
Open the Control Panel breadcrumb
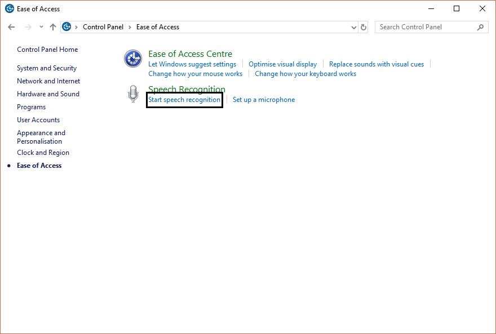pyautogui.click(x=103, y=27)
